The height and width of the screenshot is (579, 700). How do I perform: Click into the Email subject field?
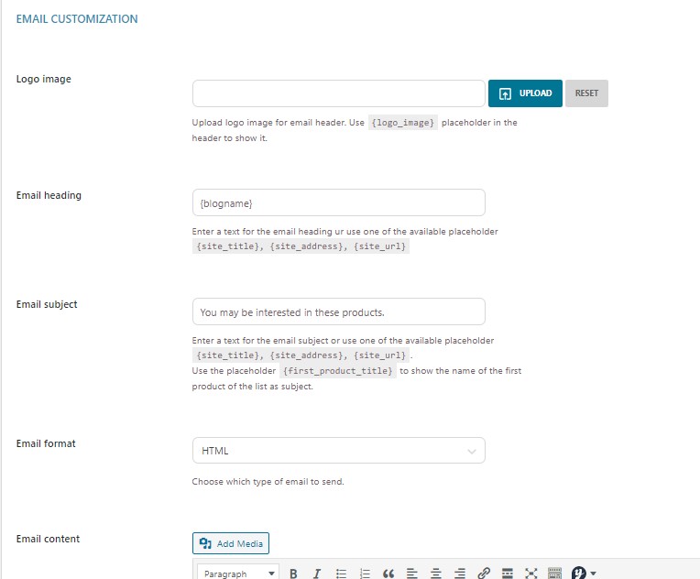coord(338,311)
